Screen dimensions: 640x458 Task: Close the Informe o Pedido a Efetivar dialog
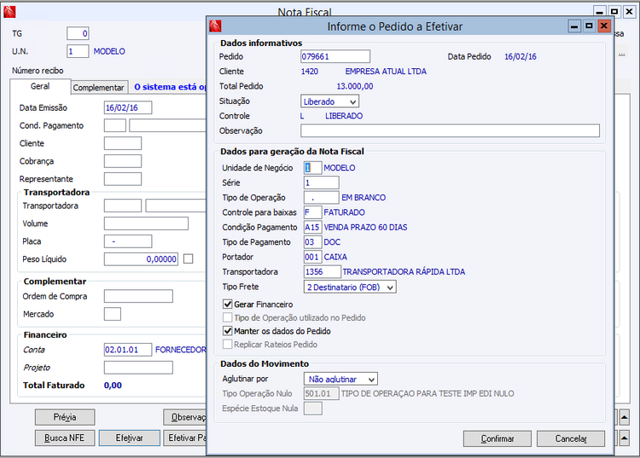[604, 26]
